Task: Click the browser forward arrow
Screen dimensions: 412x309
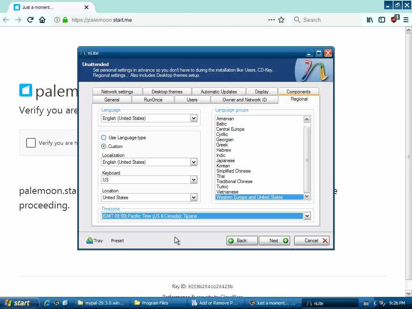Action: pos(18,20)
